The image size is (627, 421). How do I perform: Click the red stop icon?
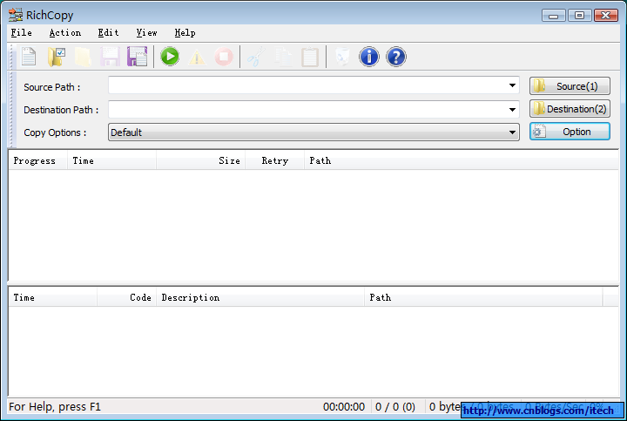(224, 57)
